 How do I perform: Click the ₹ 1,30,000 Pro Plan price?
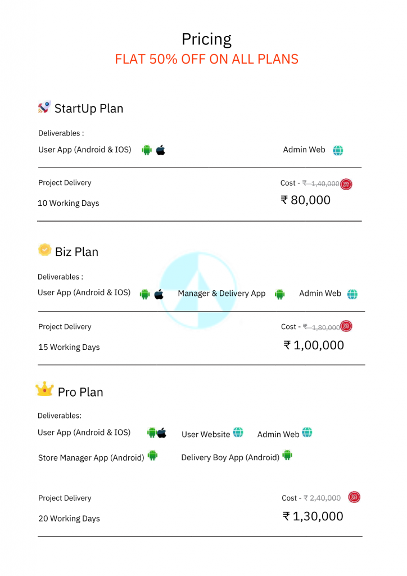click(313, 516)
